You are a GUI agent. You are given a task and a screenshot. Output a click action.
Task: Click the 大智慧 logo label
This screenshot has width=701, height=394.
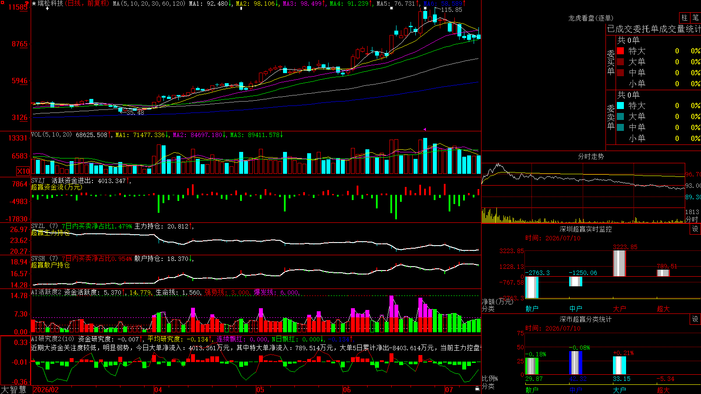[14, 390]
